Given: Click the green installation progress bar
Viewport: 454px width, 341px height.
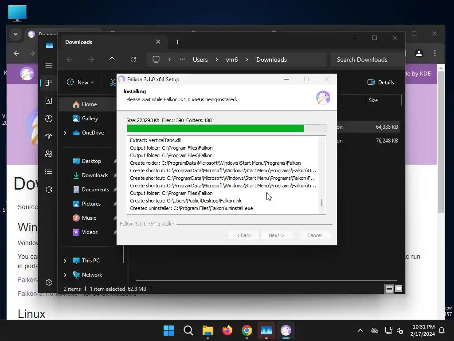Looking at the screenshot, I should 215,128.
